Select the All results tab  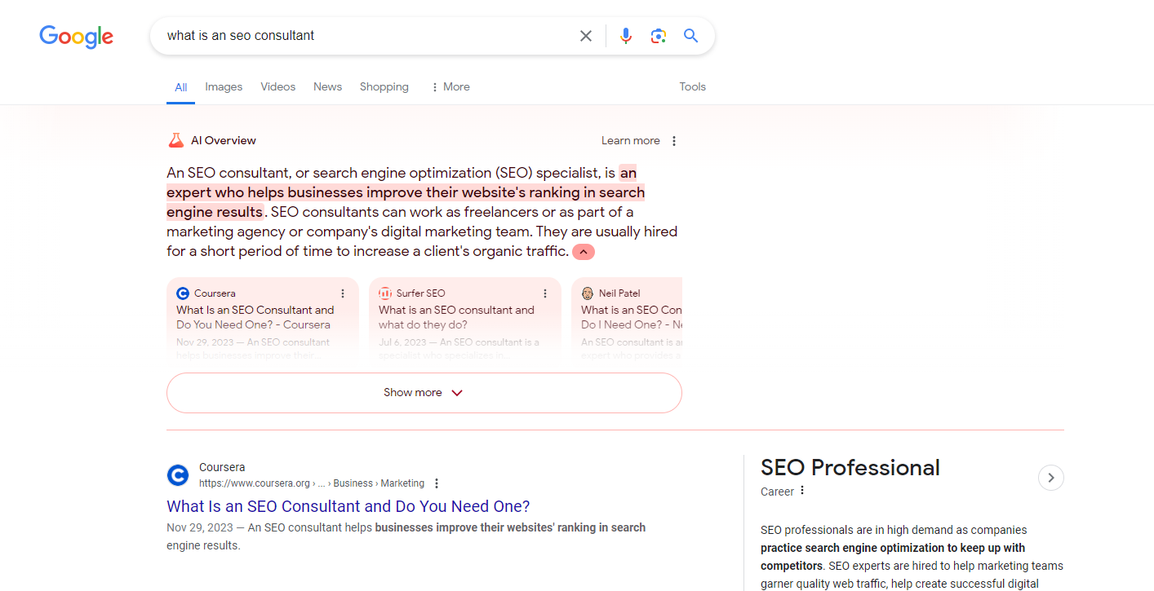[180, 87]
